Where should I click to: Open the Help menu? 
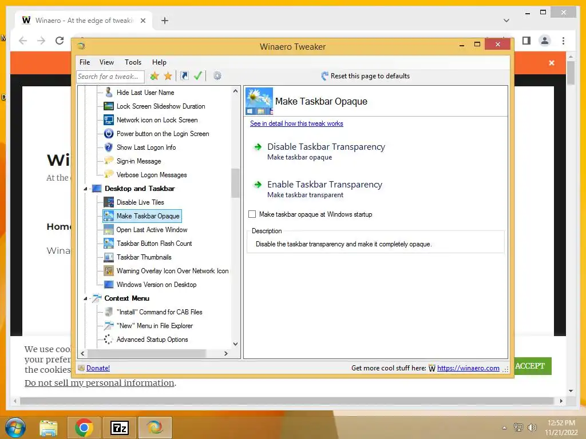pyautogui.click(x=159, y=62)
